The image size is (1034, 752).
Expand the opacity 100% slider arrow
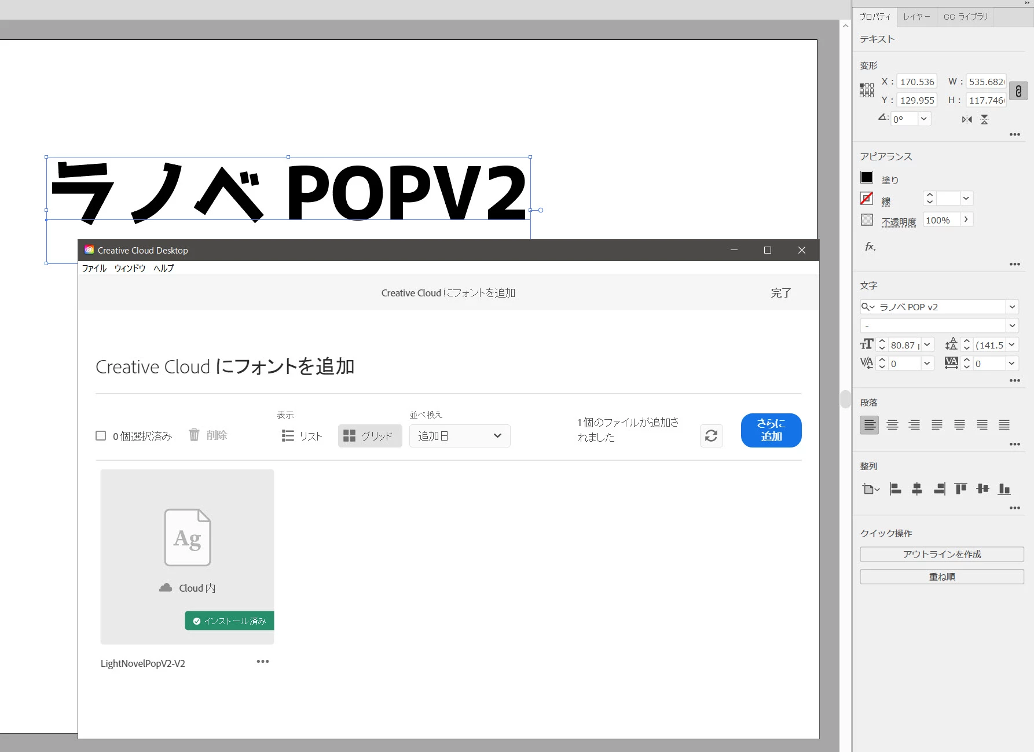click(966, 219)
